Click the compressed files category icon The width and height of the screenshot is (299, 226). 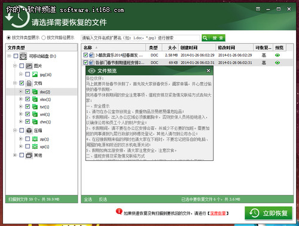29,130
